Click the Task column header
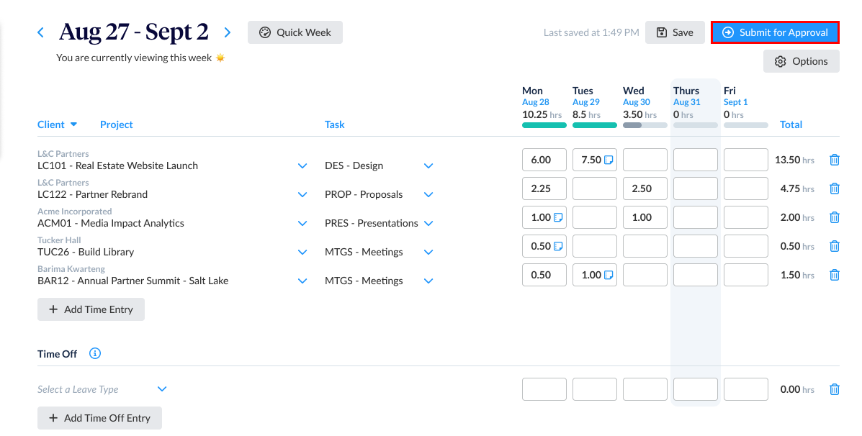Screen dimensions: 862x436 tap(334, 124)
